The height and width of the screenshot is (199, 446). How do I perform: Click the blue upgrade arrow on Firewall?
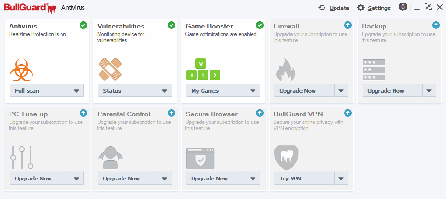(x=348, y=25)
